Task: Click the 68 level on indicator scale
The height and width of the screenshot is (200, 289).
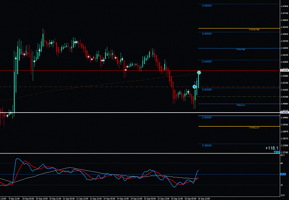Action: [282, 163]
